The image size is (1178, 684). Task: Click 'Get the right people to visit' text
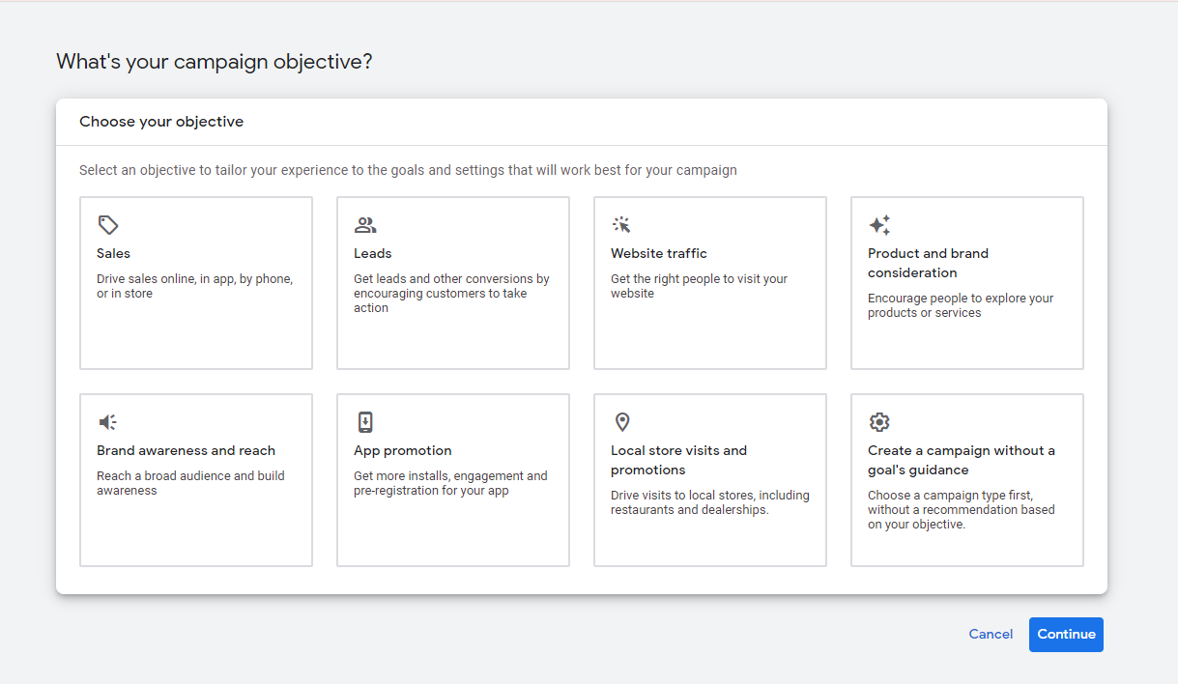coord(699,286)
